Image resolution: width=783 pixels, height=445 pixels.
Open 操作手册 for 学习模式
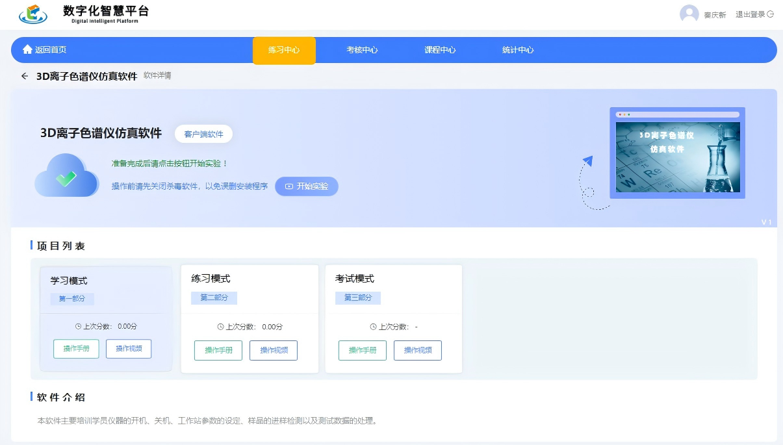pyautogui.click(x=77, y=349)
